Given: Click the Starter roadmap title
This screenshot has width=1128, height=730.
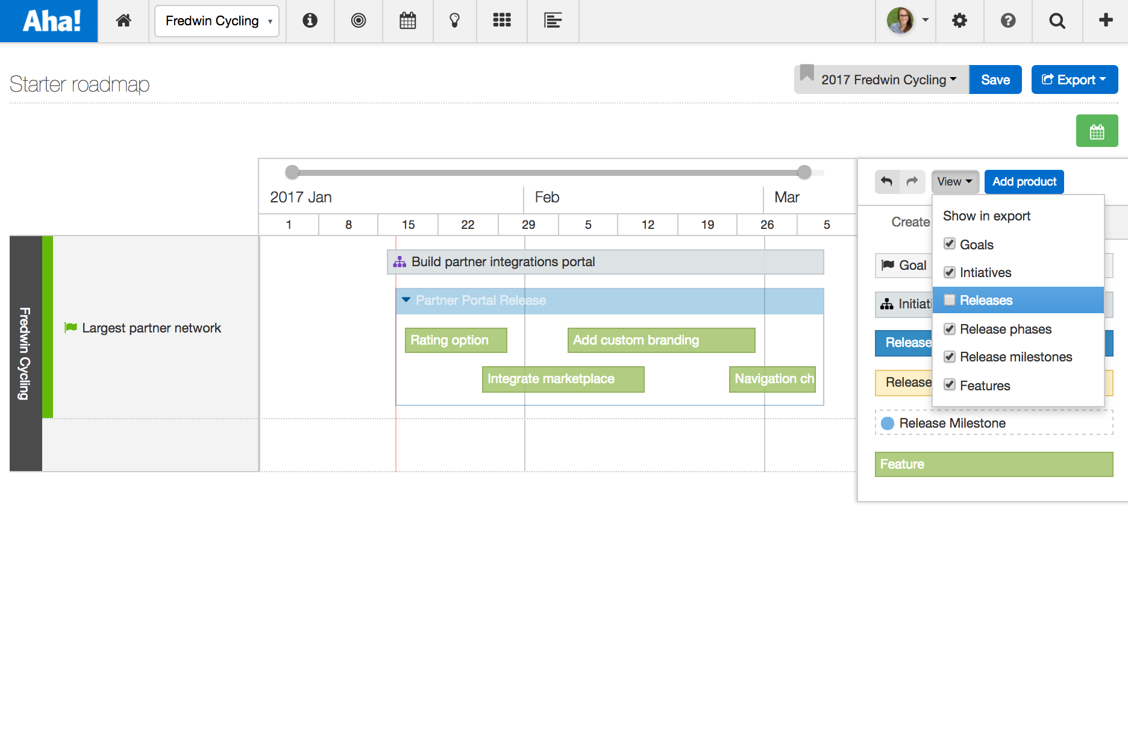Looking at the screenshot, I should 80,84.
